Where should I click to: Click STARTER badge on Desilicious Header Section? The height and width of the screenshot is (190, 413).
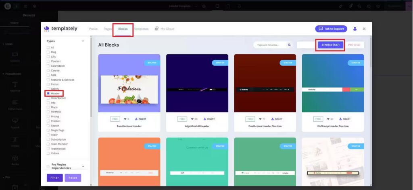pyautogui.click(x=288, y=63)
